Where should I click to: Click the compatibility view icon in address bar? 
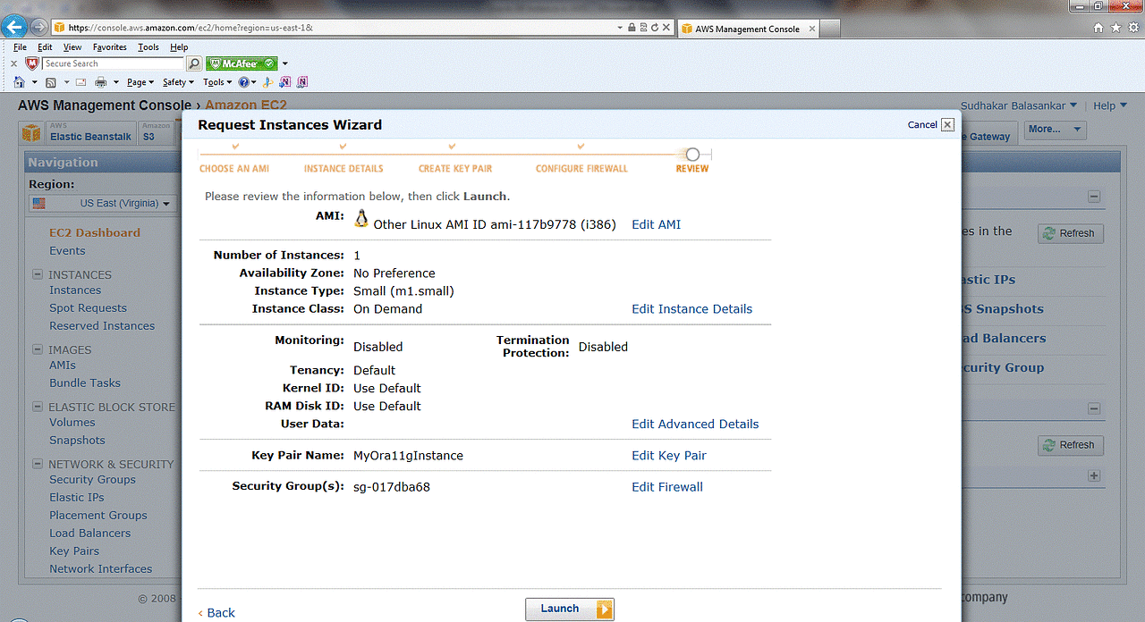(x=643, y=28)
